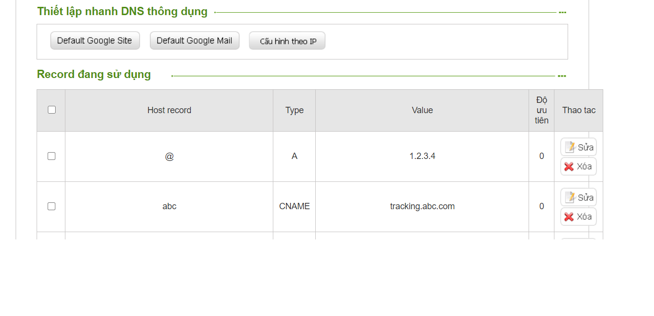Click the edit pencil icon for abc record
This screenshot has height=316, width=654.
coord(570,197)
